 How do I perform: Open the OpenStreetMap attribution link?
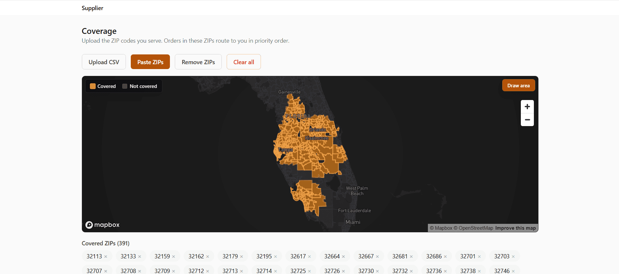pyautogui.click(x=473, y=228)
